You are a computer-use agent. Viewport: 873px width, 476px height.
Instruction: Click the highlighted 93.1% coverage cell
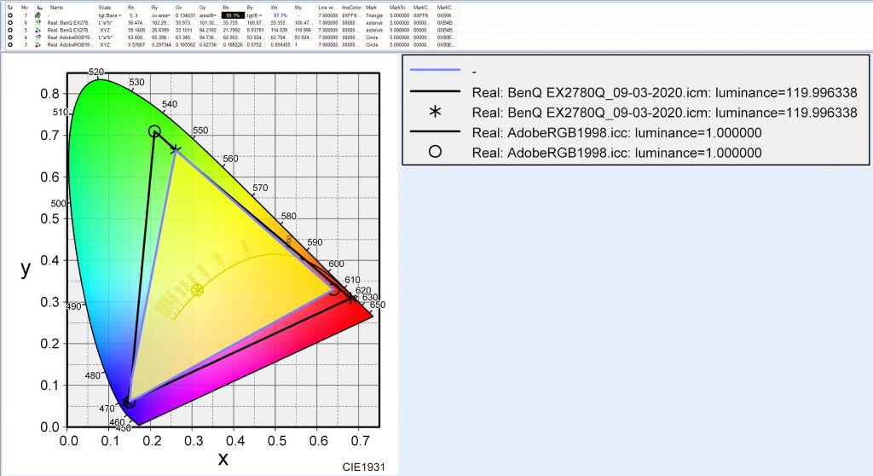(233, 15)
